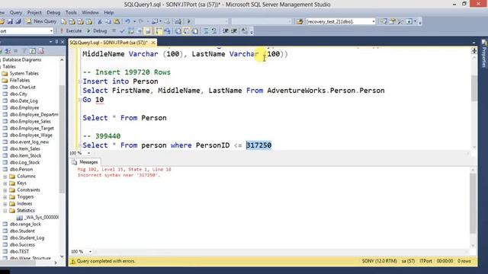Viewport: 488px width, 274px height.
Task: Toggle Results to Text mode icon
Action: (x=178, y=30)
